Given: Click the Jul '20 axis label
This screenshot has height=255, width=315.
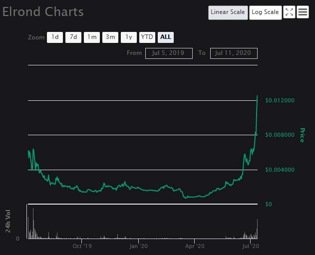Looking at the screenshot, I should (x=251, y=246).
